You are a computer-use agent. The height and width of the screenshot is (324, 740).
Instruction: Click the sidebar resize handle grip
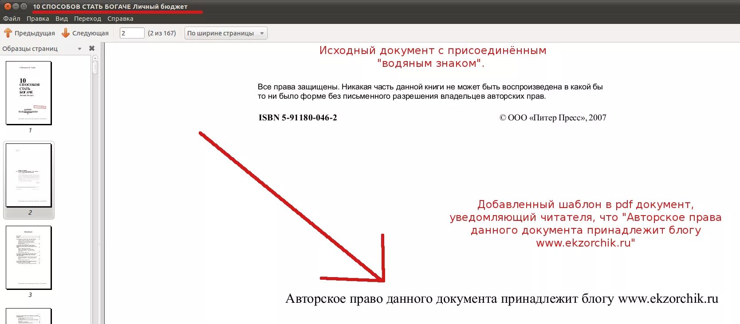pos(99,244)
